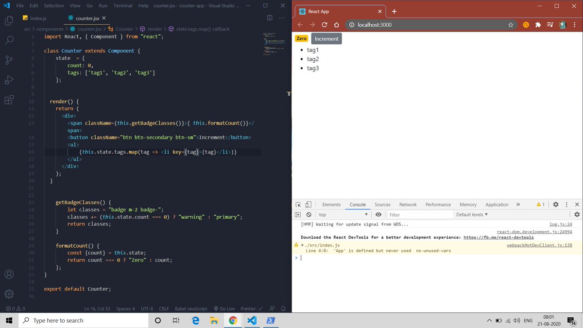View site information icon in address bar
This screenshot has width=583, height=328.
351,25
